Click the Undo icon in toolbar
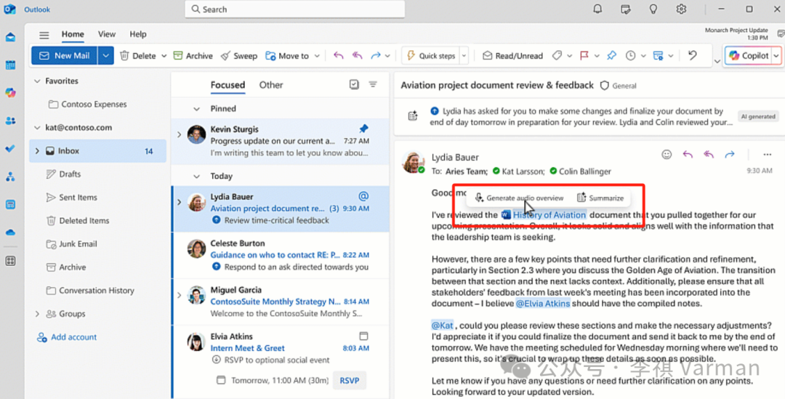The height and width of the screenshot is (399, 785). coord(693,55)
